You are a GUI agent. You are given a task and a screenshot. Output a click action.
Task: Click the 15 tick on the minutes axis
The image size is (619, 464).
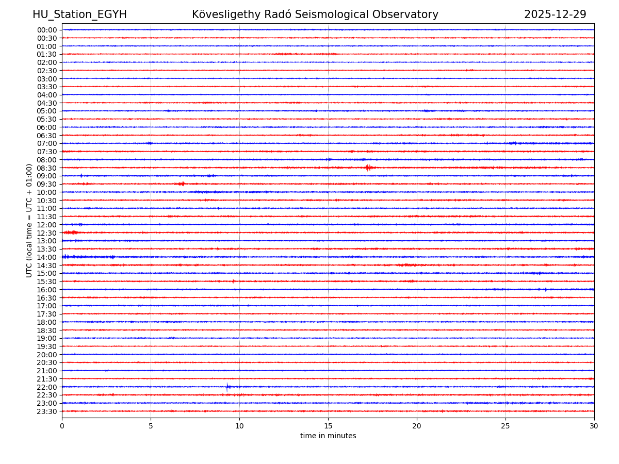[328, 426]
